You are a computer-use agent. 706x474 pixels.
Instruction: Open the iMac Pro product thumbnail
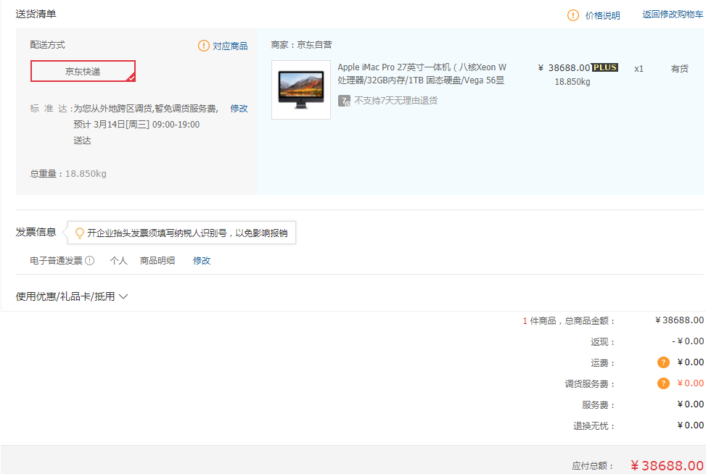click(301, 90)
